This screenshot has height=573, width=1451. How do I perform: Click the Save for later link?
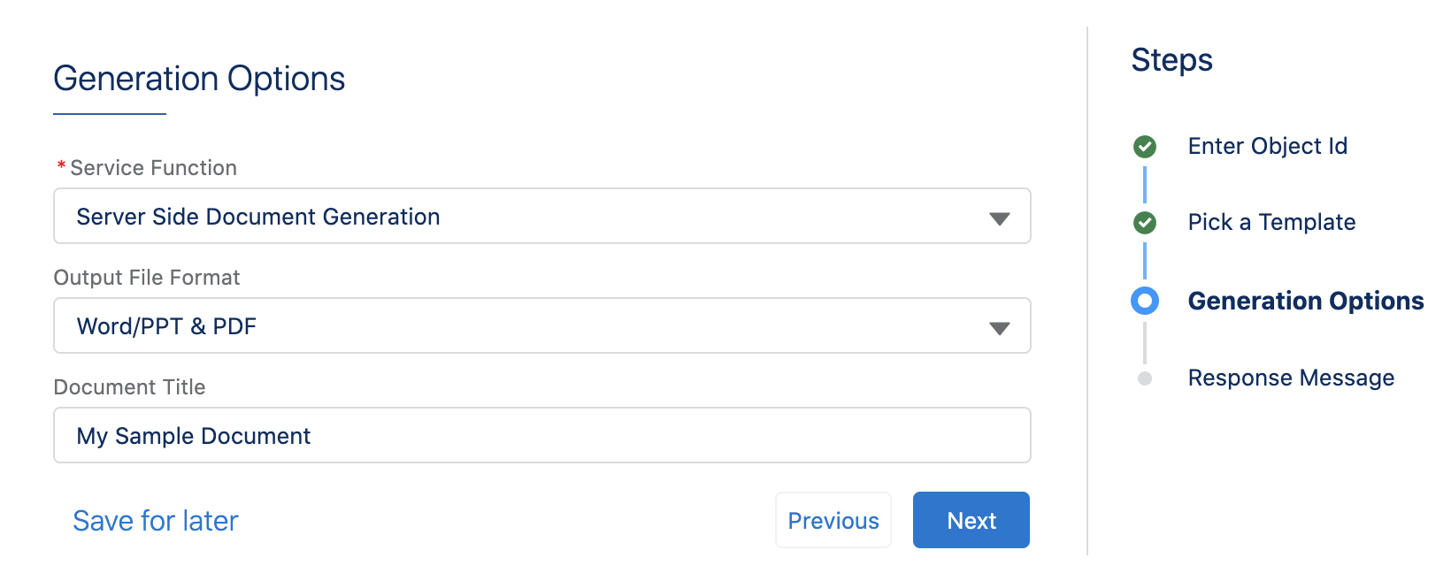(x=155, y=521)
